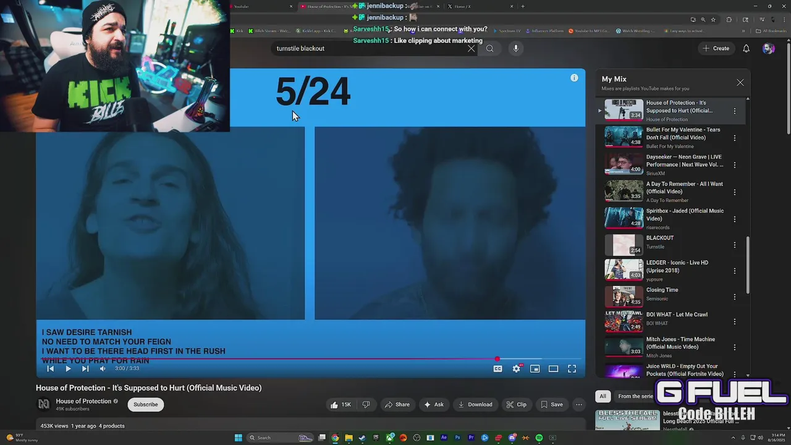The width and height of the screenshot is (791, 445).
Task: Dislike the video
Action: (366, 405)
